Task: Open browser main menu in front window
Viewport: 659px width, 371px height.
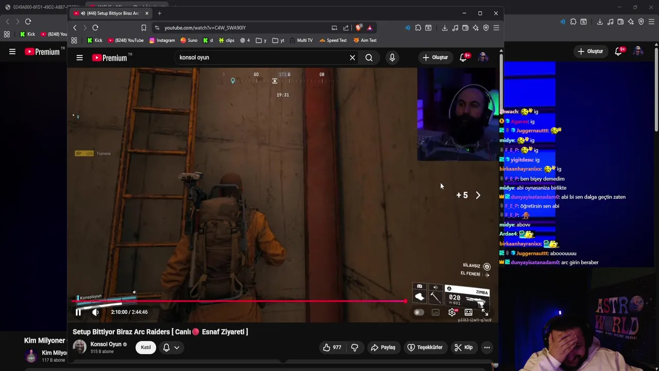Action: tap(496, 28)
